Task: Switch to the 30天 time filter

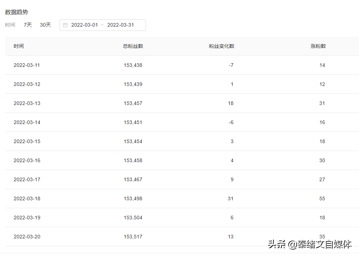Action: coord(45,25)
